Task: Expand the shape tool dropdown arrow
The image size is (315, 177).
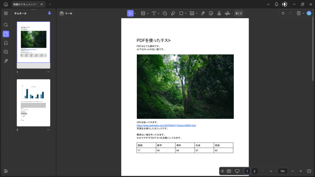Action: (186, 13)
